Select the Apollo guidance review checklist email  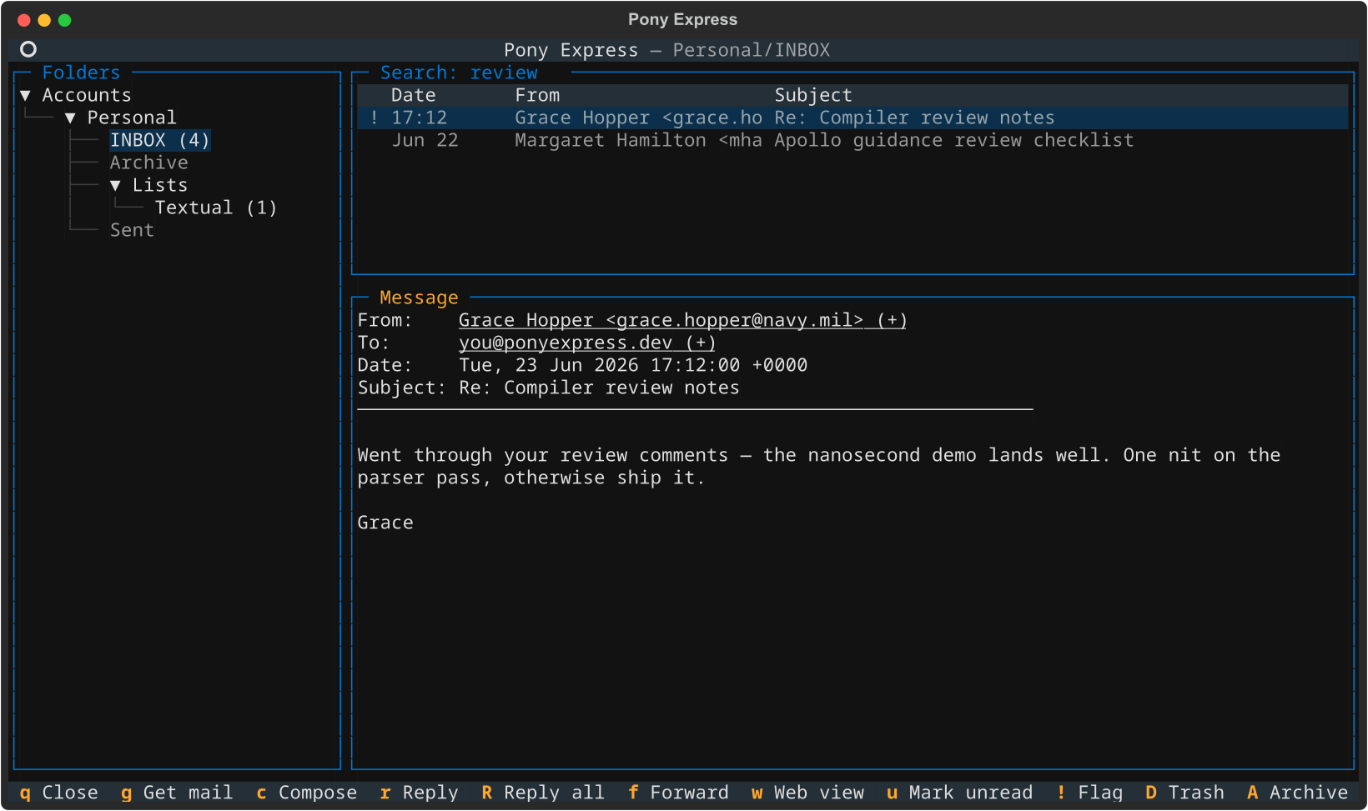tap(852, 140)
